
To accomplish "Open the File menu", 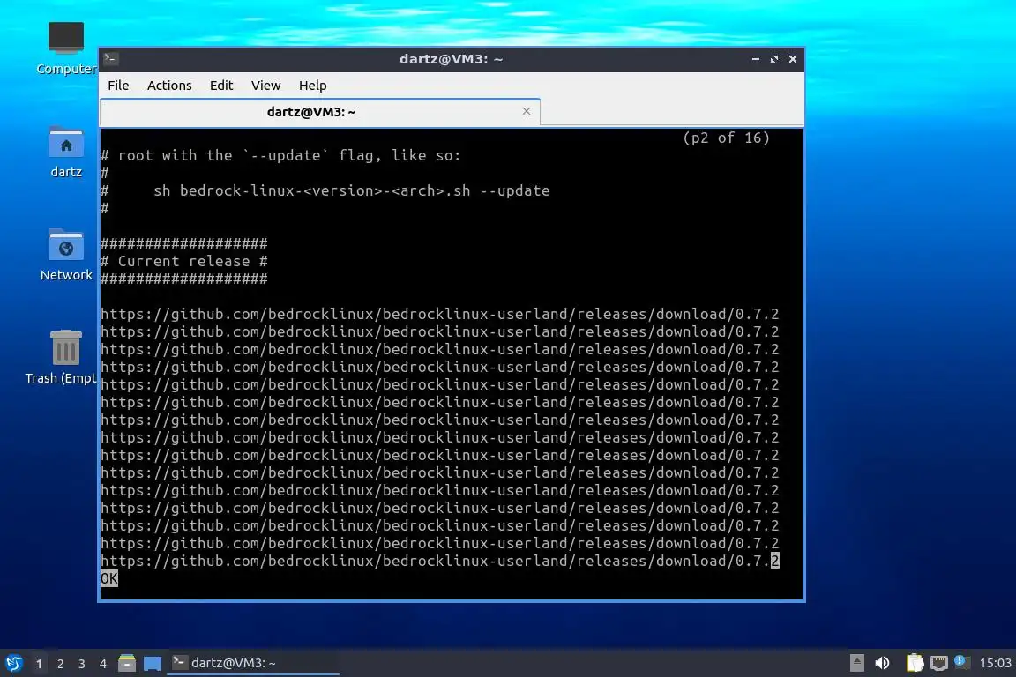I will tap(118, 86).
